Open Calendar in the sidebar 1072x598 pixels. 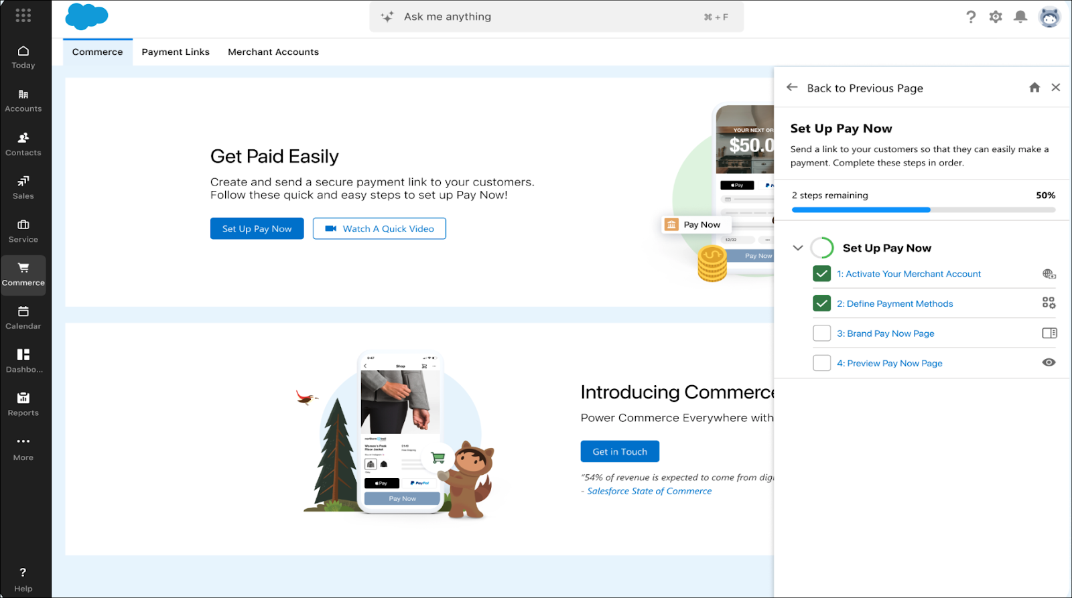pos(23,318)
